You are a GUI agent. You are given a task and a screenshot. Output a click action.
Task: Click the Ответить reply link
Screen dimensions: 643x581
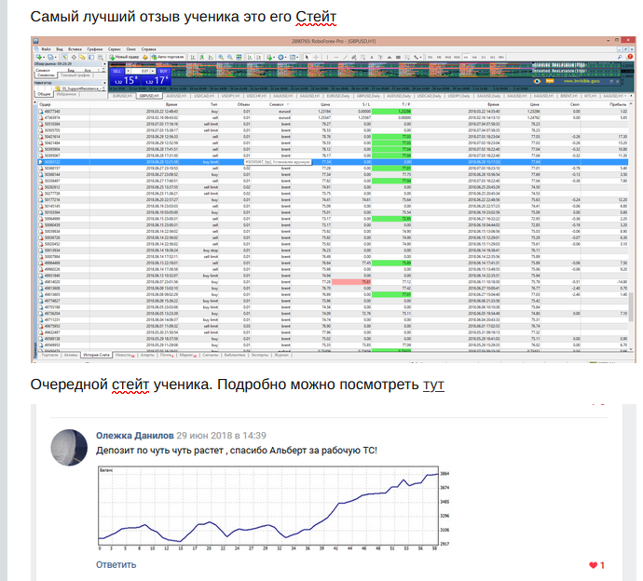coord(116,564)
